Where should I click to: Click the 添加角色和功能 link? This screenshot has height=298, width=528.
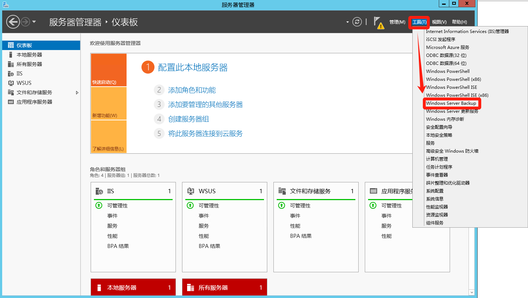[192, 90]
